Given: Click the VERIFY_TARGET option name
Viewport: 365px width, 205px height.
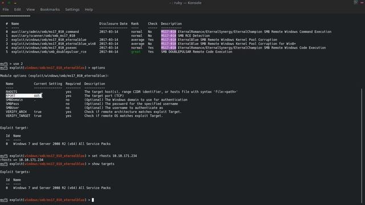Looking at the screenshot, I should tap(18, 116).
